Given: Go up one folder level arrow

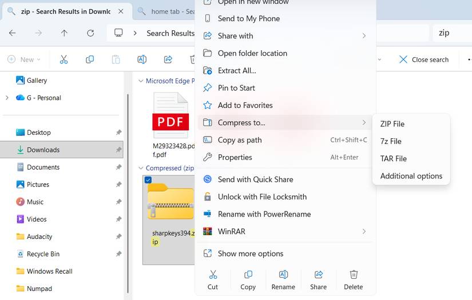Looking at the screenshot, I should 64,33.
